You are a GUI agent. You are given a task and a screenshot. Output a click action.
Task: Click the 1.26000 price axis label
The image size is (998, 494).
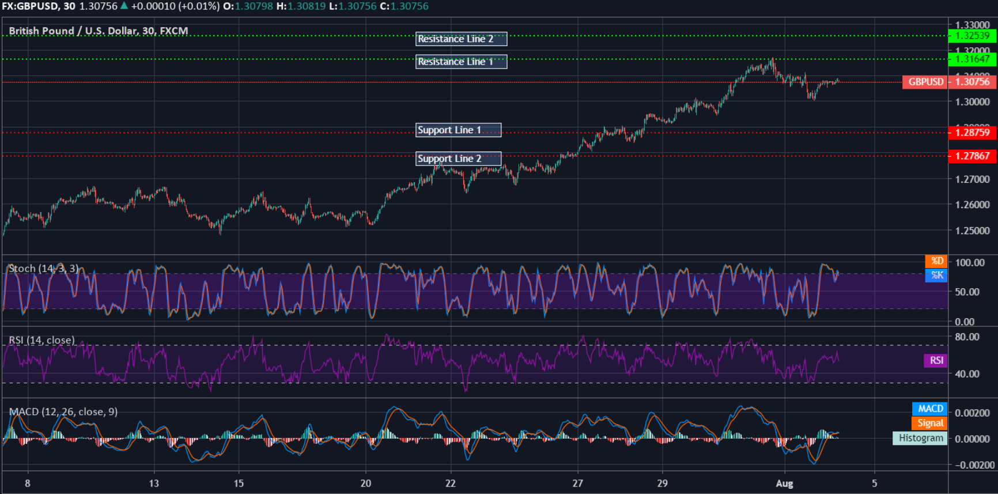(x=972, y=205)
